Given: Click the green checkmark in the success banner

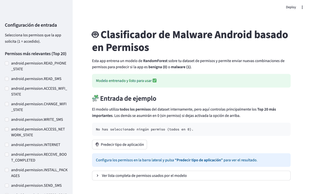Looking at the screenshot, I should (154, 81).
